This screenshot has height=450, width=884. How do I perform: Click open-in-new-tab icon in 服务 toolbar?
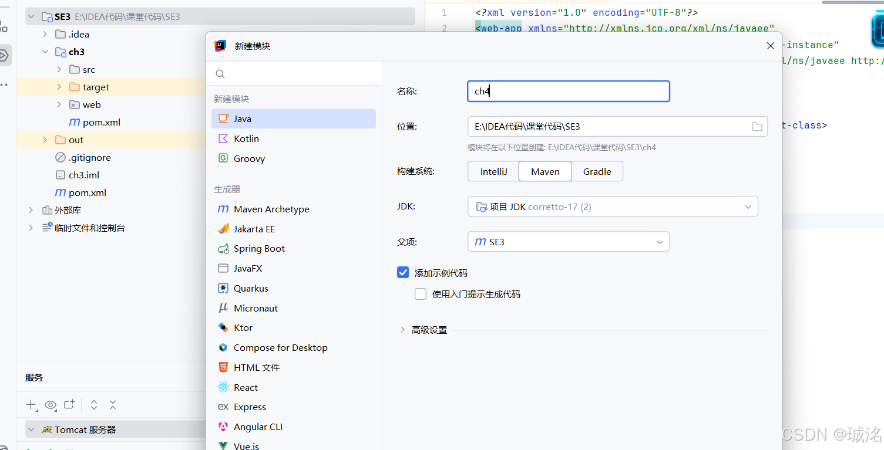click(69, 404)
